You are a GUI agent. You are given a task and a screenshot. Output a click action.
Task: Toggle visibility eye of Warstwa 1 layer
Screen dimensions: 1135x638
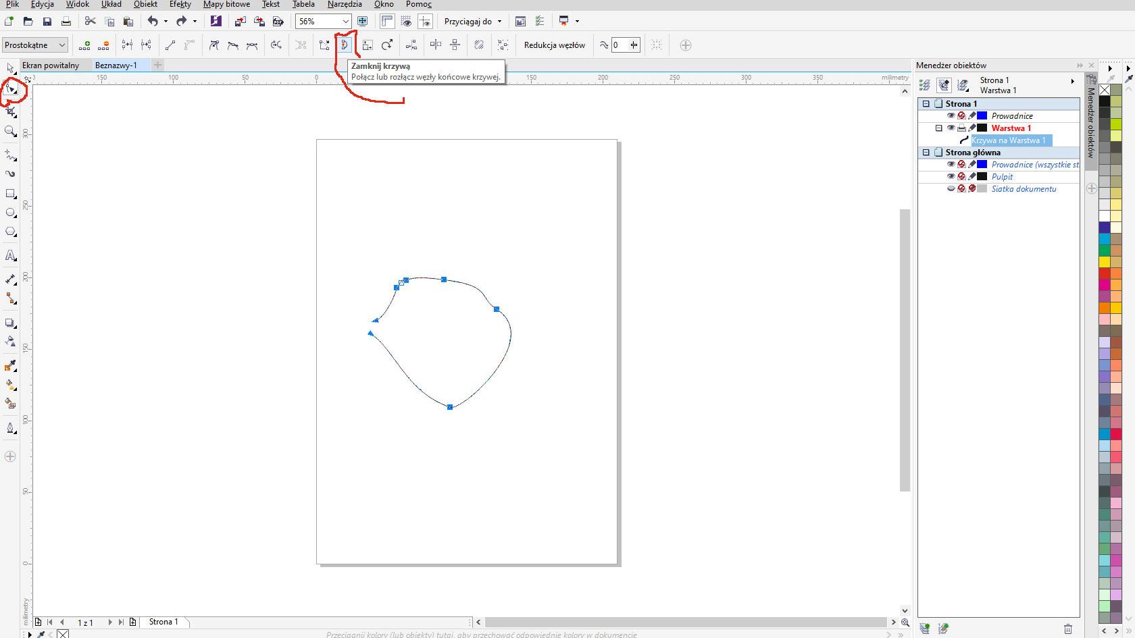(951, 128)
